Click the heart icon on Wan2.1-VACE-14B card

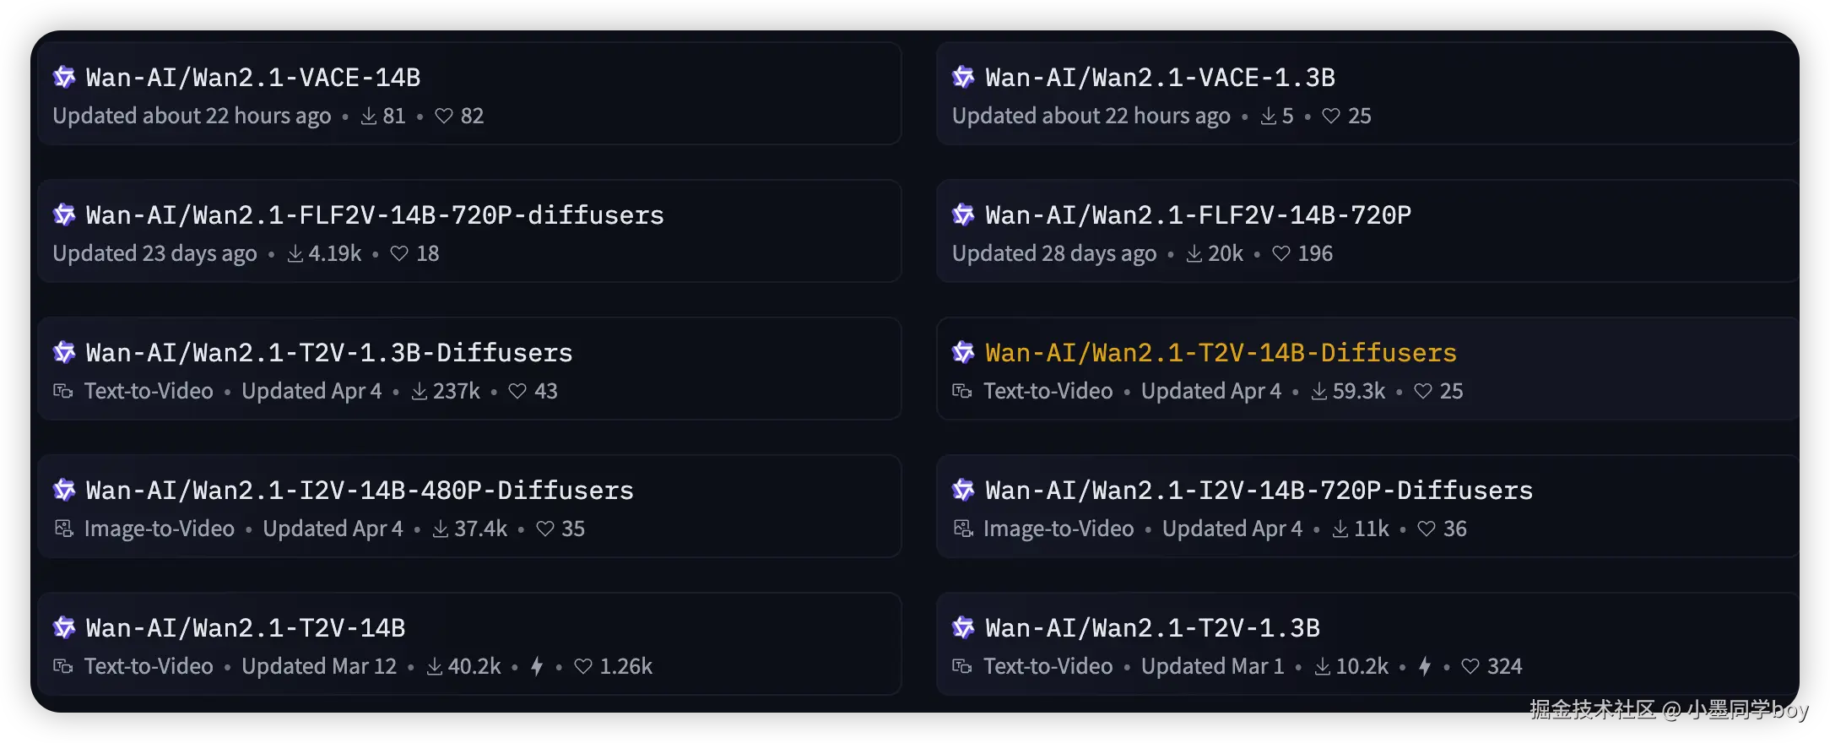point(444,117)
